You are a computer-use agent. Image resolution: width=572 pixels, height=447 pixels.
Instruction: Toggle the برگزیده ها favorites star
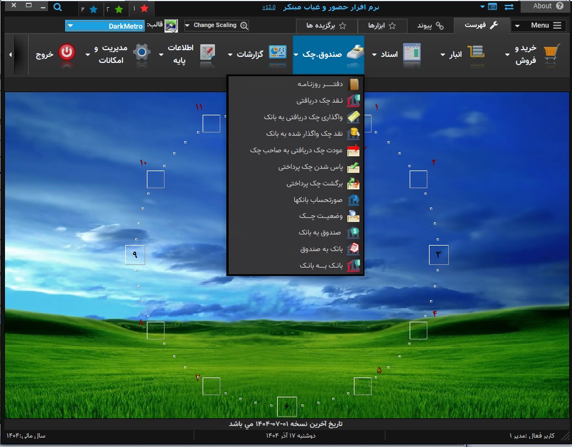[x=341, y=25]
